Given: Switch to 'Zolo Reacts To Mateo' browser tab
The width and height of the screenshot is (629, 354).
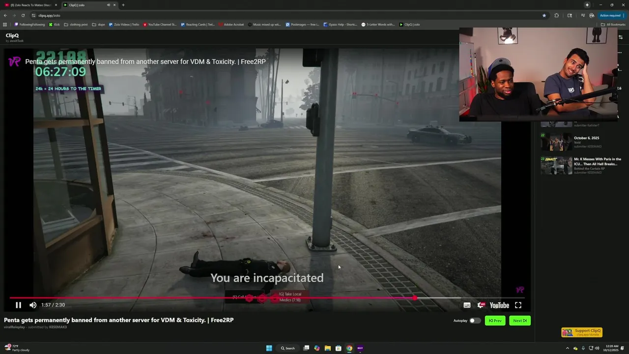Looking at the screenshot, I should click(x=30, y=5).
